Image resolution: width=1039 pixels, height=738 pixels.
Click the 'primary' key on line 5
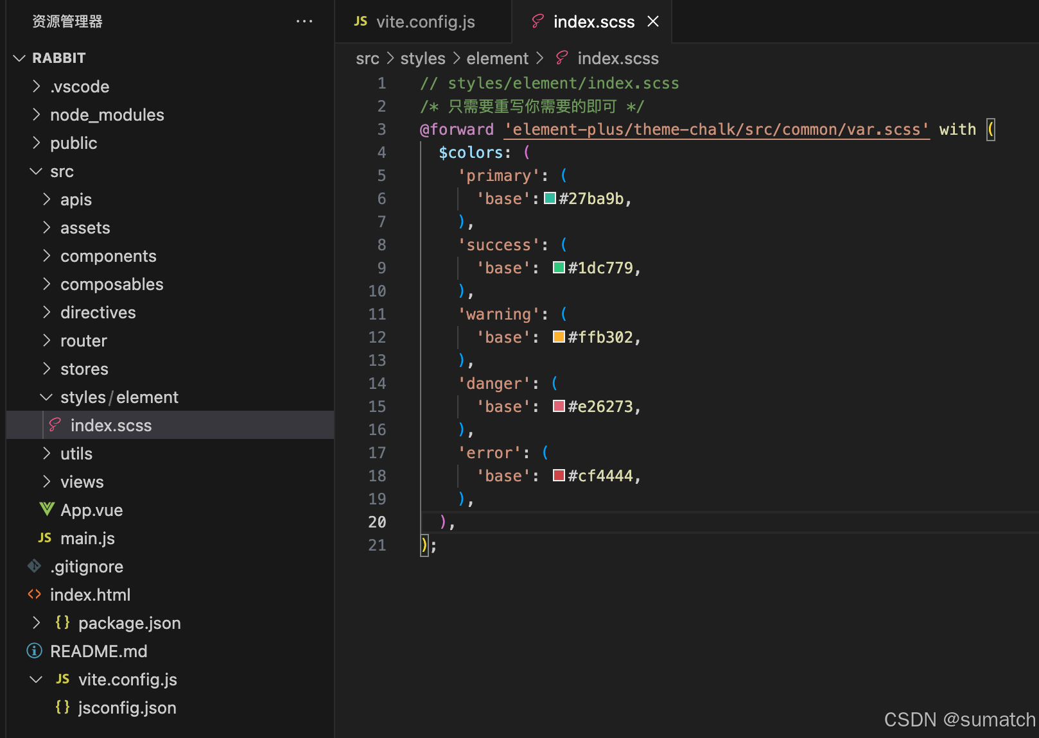click(x=498, y=176)
